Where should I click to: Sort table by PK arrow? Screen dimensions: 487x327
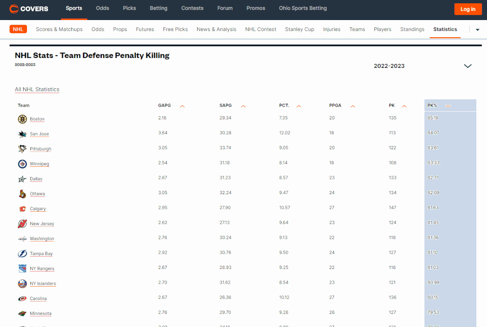(404, 106)
